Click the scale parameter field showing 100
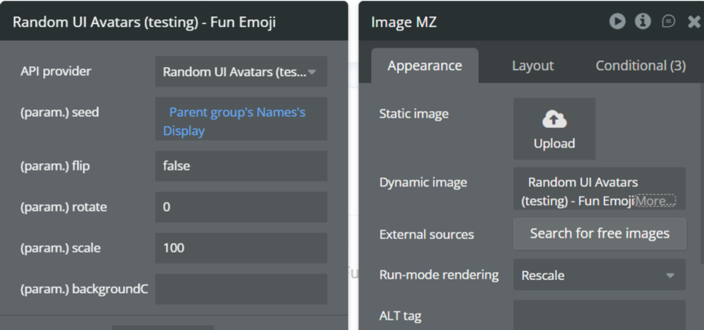 coord(241,248)
